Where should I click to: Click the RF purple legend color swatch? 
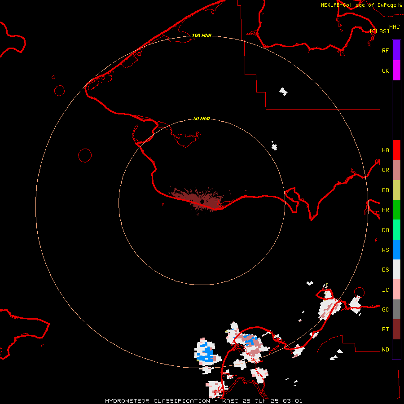pyautogui.click(x=396, y=50)
